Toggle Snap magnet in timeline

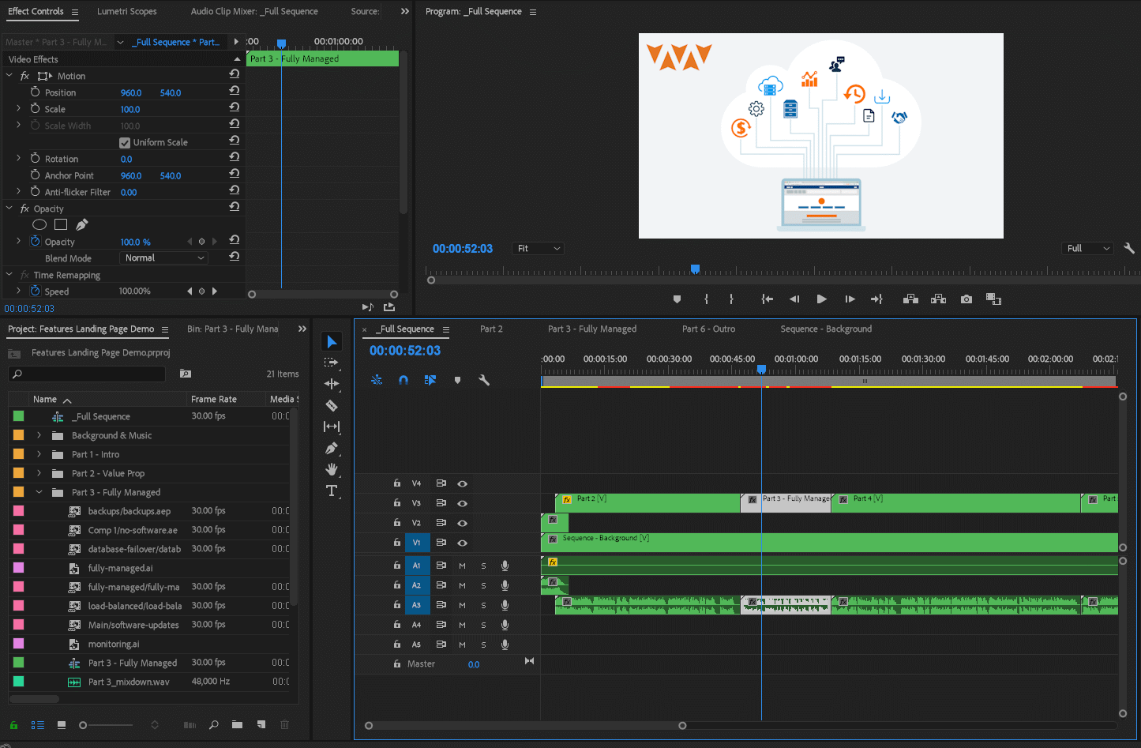pos(403,380)
